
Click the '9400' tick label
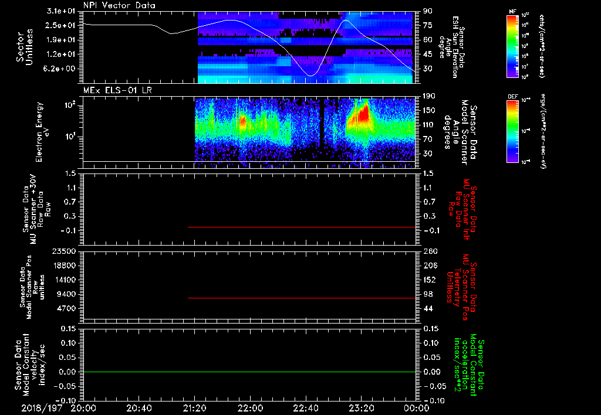67,294
